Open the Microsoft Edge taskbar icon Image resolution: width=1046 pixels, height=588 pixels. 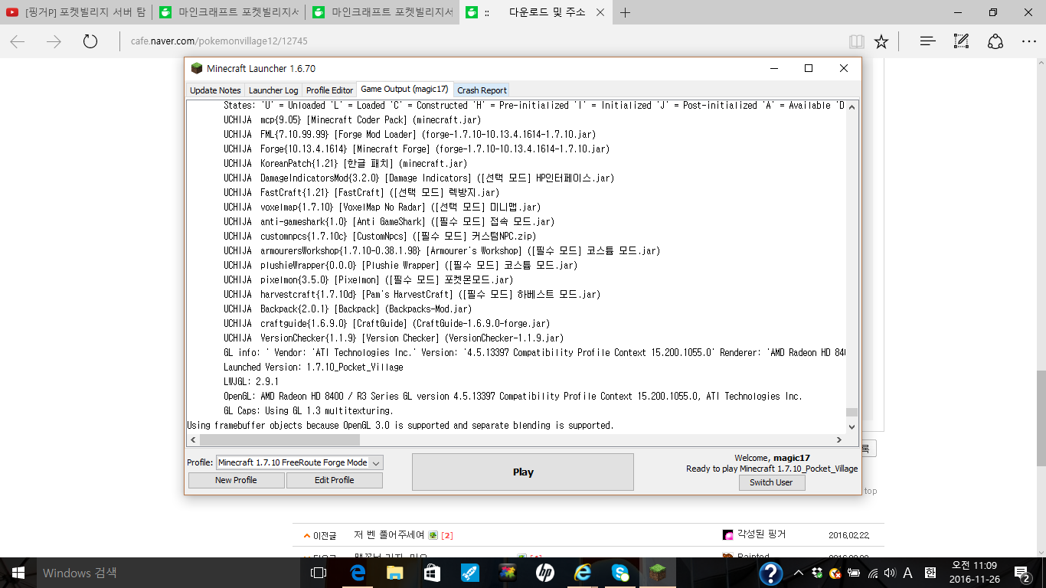pos(357,573)
